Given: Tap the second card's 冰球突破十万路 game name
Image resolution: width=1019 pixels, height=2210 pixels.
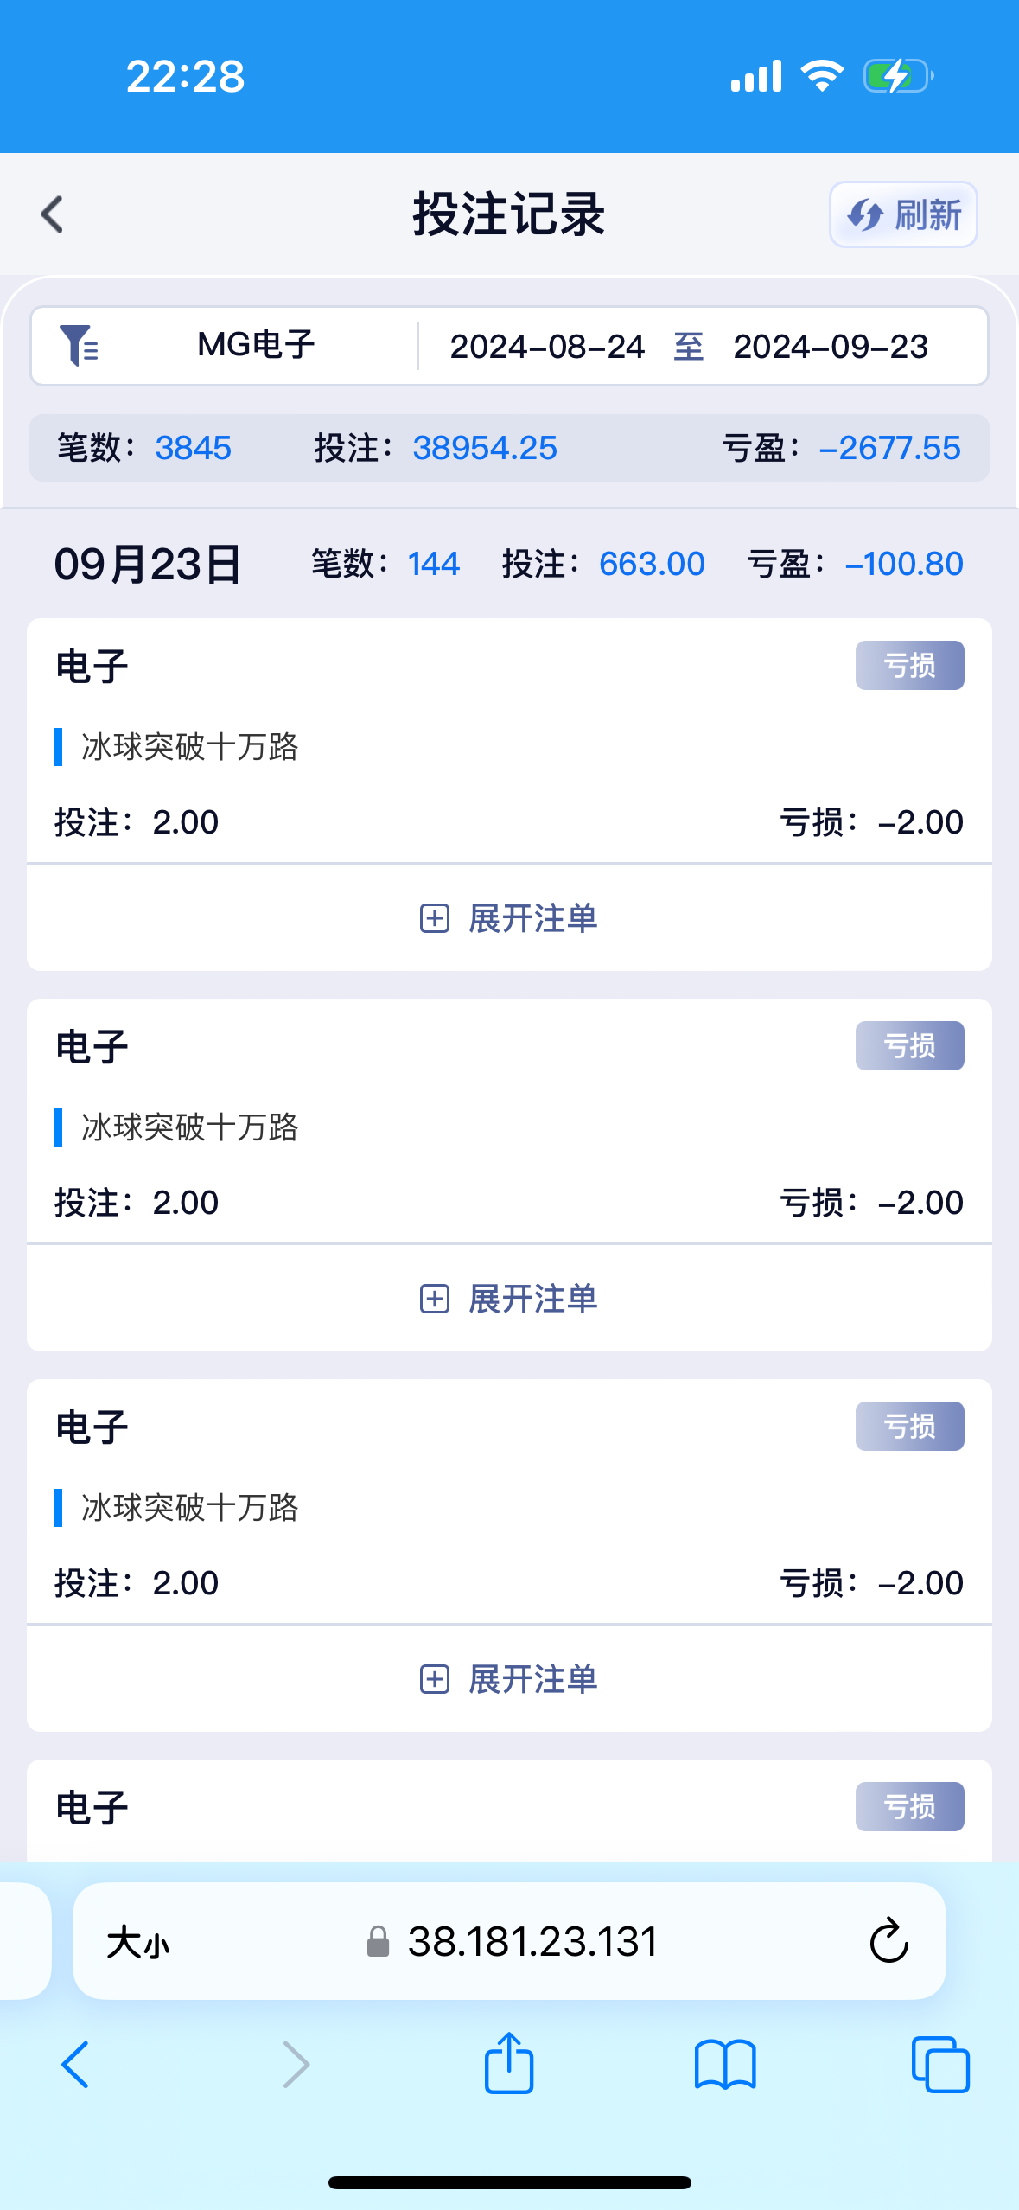Looking at the screenshot, I should 190,1127.
